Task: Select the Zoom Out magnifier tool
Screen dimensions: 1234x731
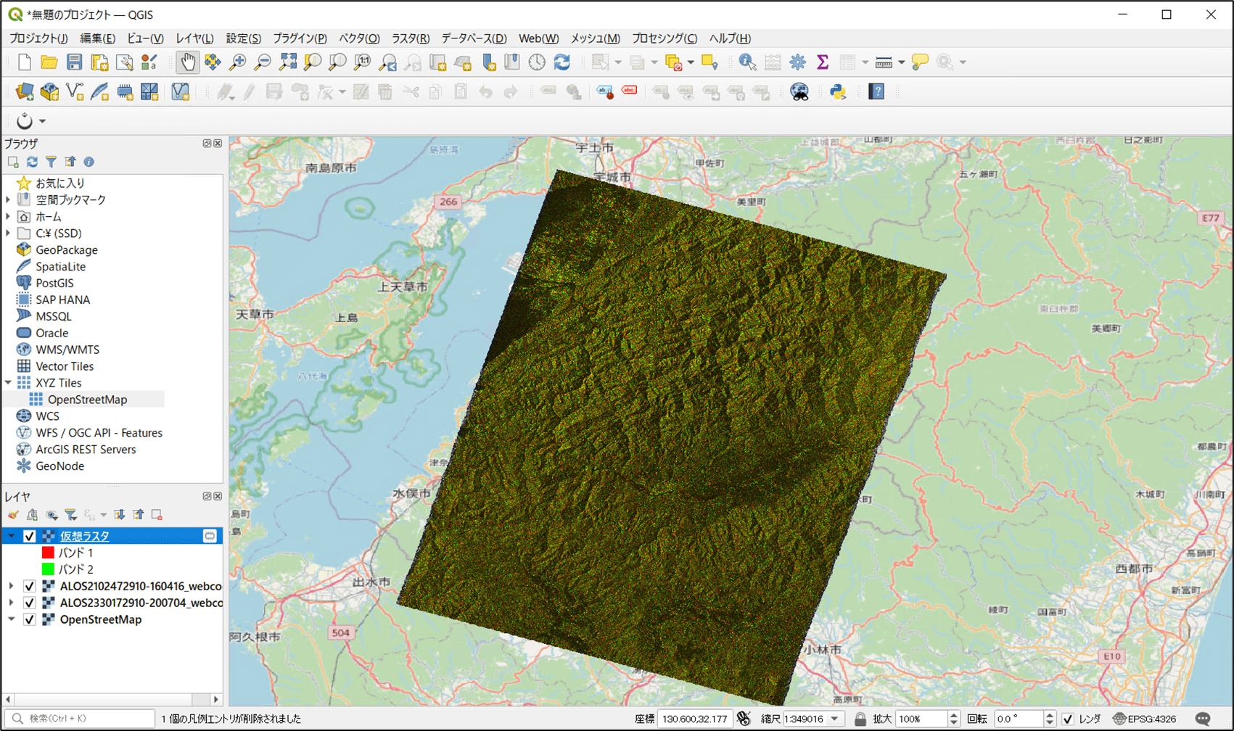Action: tap(263, 62)
